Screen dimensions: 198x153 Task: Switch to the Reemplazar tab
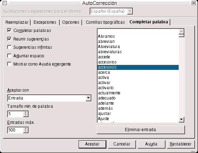click(17, 22)
